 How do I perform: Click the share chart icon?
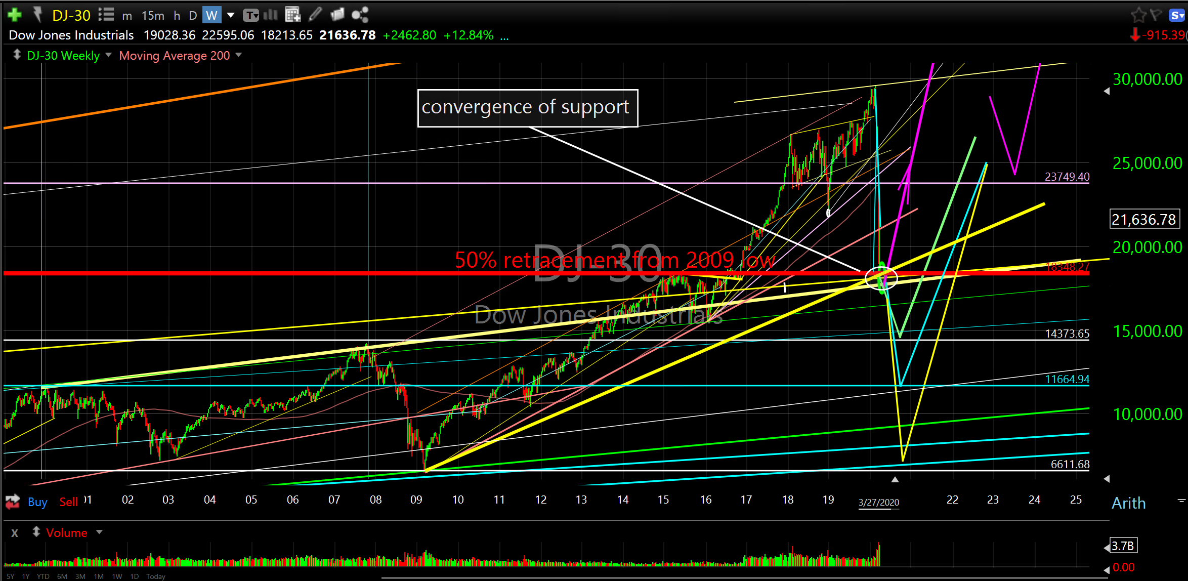(x=360, y=15)
